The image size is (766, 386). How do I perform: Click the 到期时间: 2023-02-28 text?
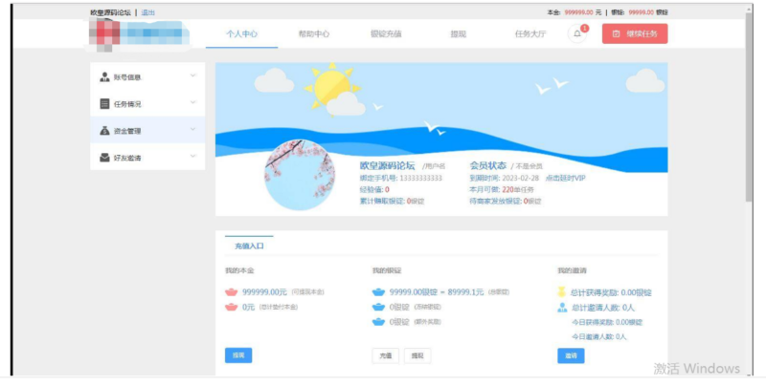point(505,178)
